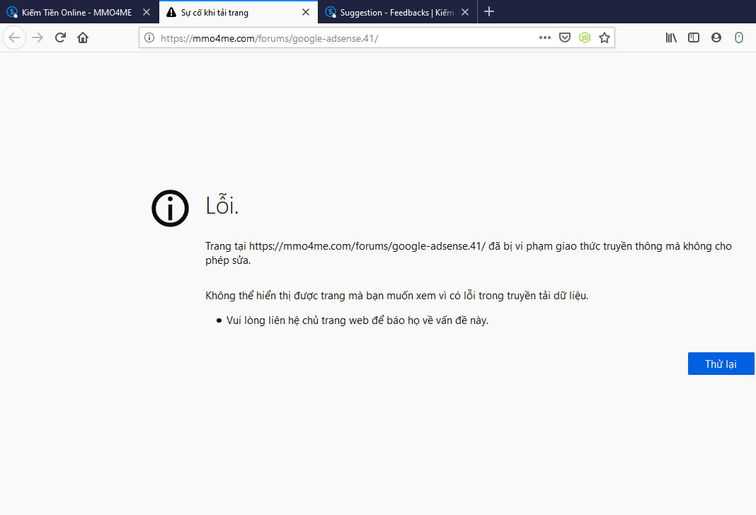Viewport: 756px width, 515px height.
Task: Show site information for mmo4me.com
Action: pyautogui.click(x=149, y=37)
